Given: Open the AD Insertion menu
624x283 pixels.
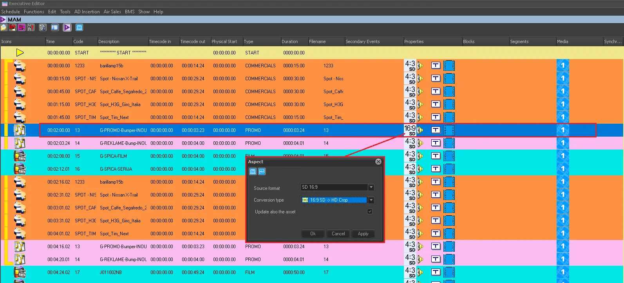Looking at the screenshot, I should 87,12.
